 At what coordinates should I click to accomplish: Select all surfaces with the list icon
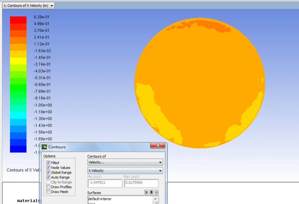pyautogui.click(x=151, y=192)
